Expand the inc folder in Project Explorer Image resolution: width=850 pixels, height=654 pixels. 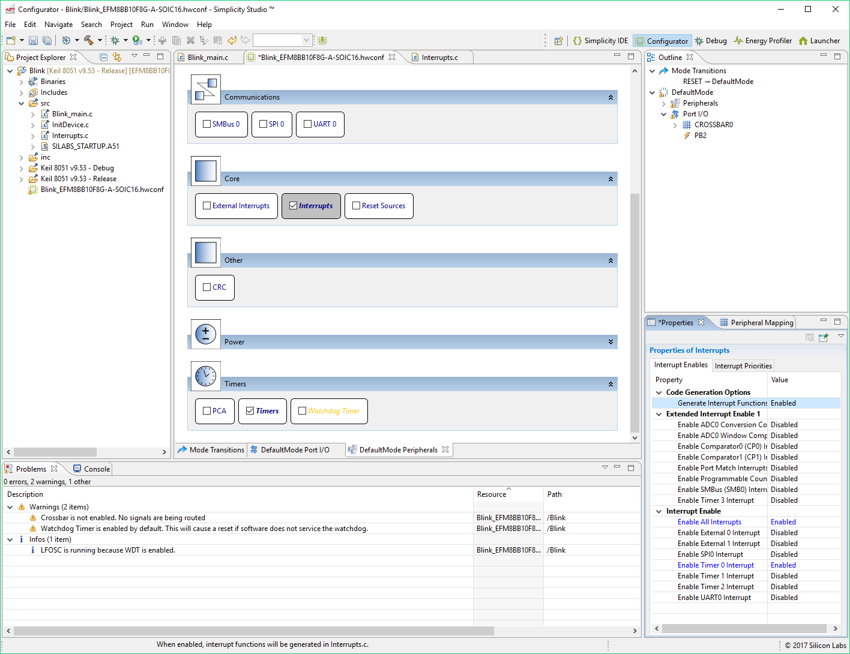click(22, 157)
